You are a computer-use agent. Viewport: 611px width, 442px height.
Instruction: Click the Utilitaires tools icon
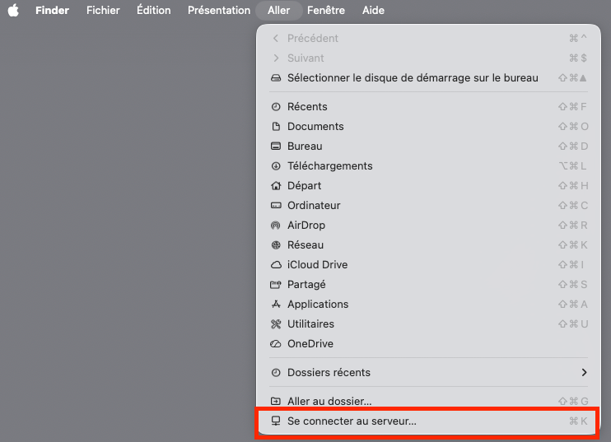pos(276,324)
